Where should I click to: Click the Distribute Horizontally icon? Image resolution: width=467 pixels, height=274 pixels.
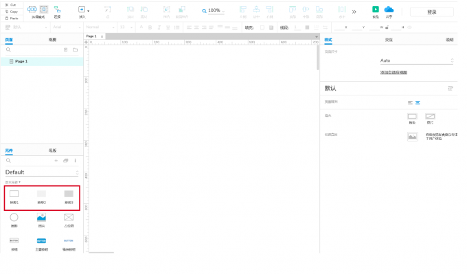click(x=342, y=10)
